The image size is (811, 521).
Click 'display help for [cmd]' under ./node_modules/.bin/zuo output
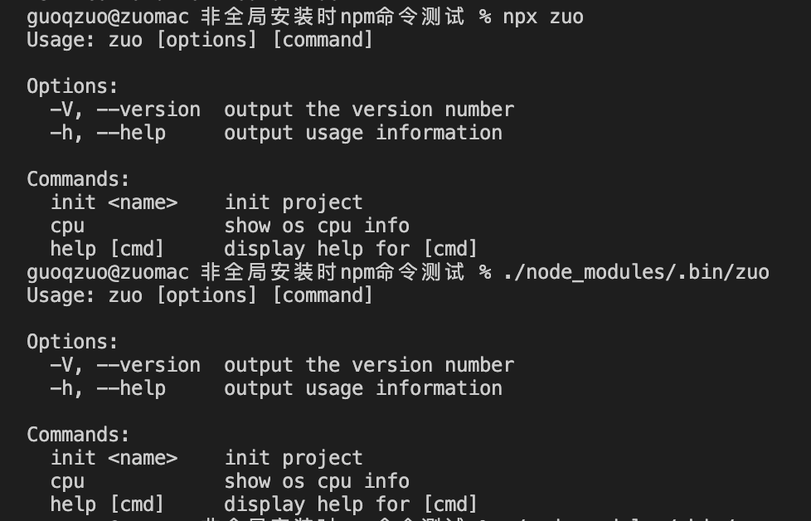[351, 504]
